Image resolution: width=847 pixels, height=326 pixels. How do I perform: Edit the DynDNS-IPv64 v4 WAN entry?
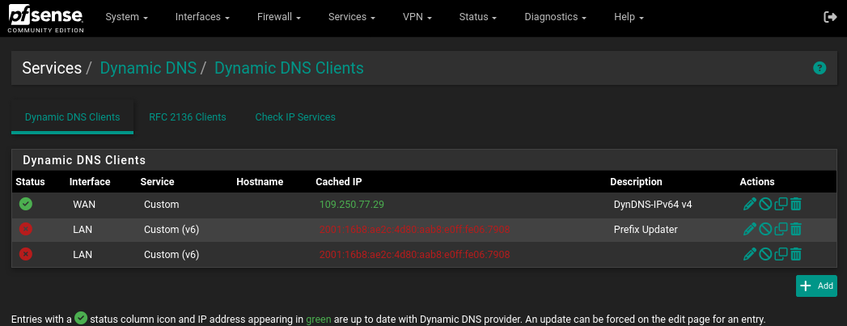749,205
